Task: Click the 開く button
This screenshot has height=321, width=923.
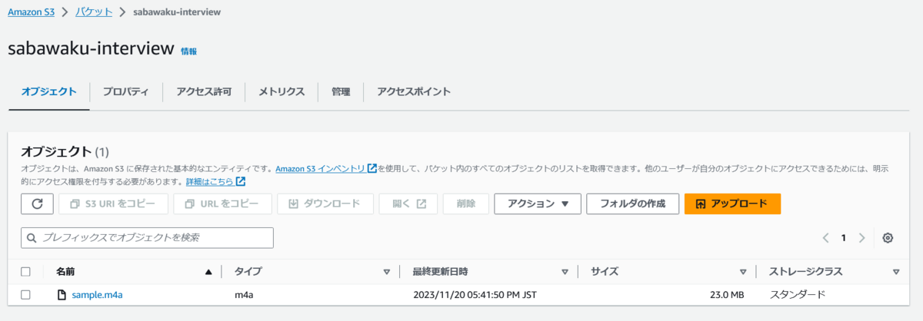Action: [x=408, y=204]
